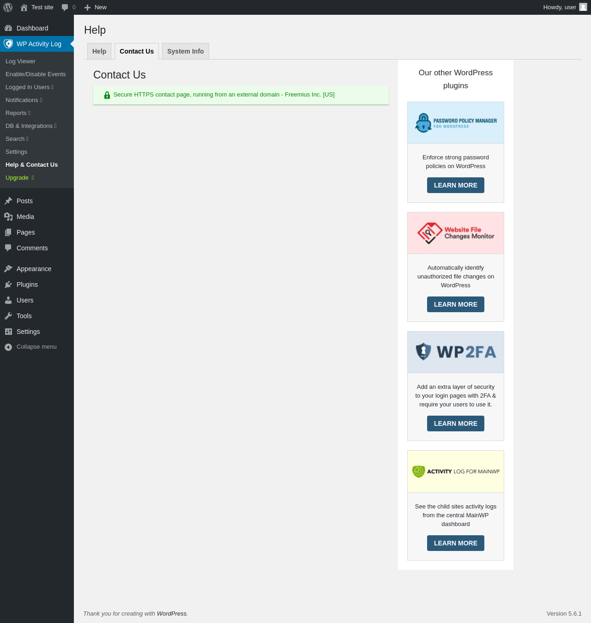This screenshot has width=591, height=623.
Task: Click the Media library icon
Action: 8,217
